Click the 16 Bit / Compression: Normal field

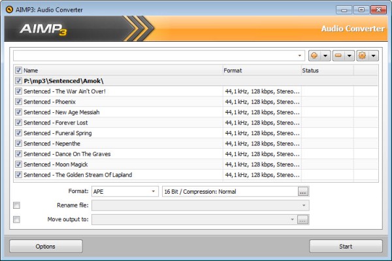230,192
